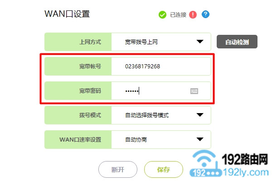Viewport: 272px width, 190px height.
Task: Expand the WAN口速率设置 dropdown arrow
Action: [200, 139]
